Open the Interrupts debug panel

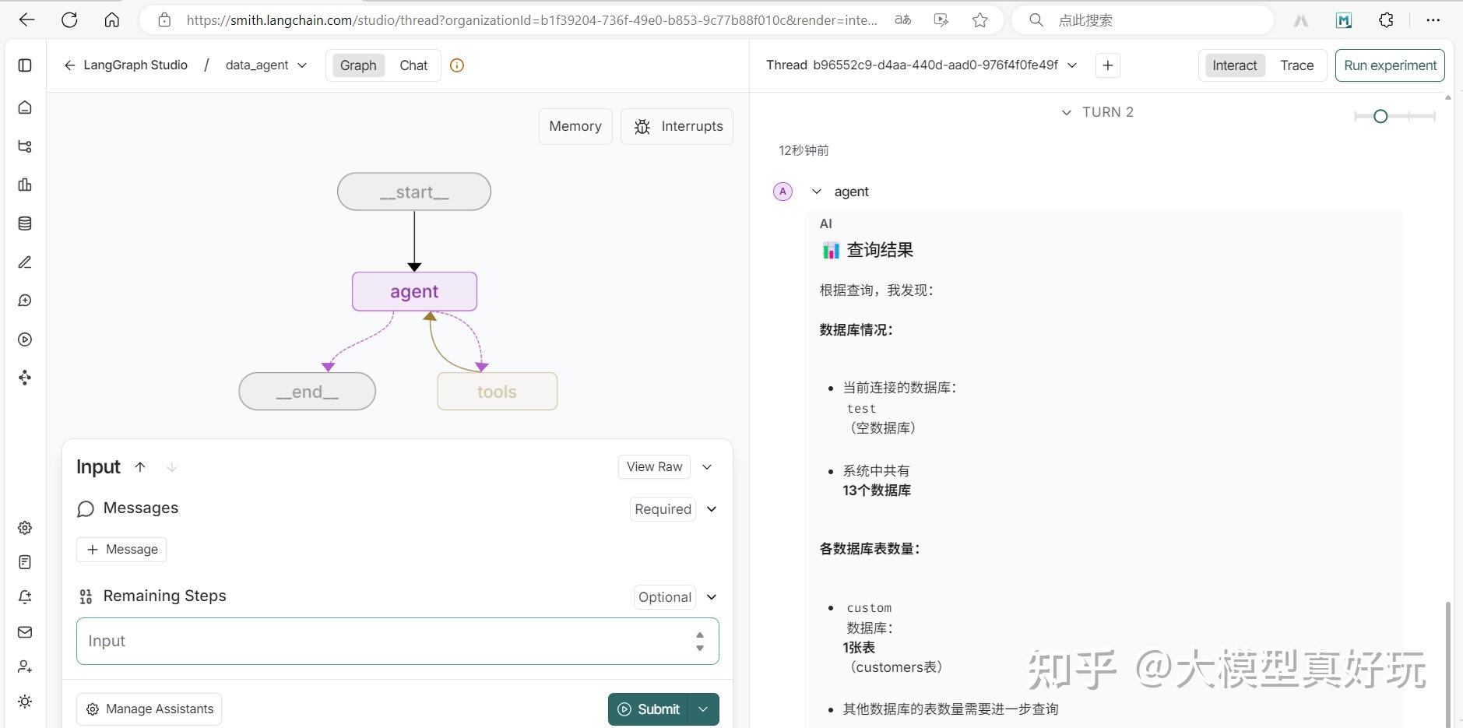point(677,125)
